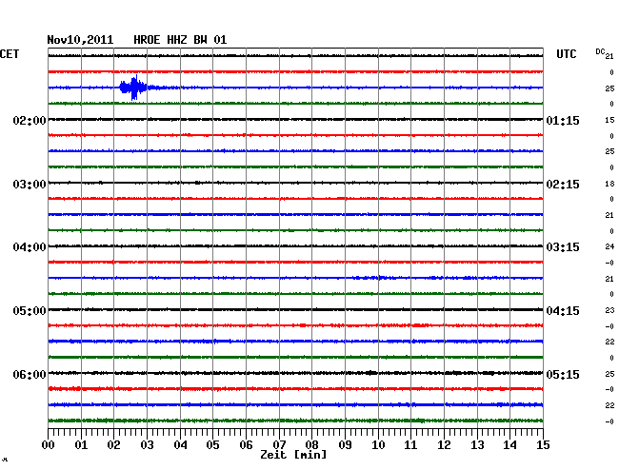Select minute tick label 11 on the time axis

click(x=410, y=444)
